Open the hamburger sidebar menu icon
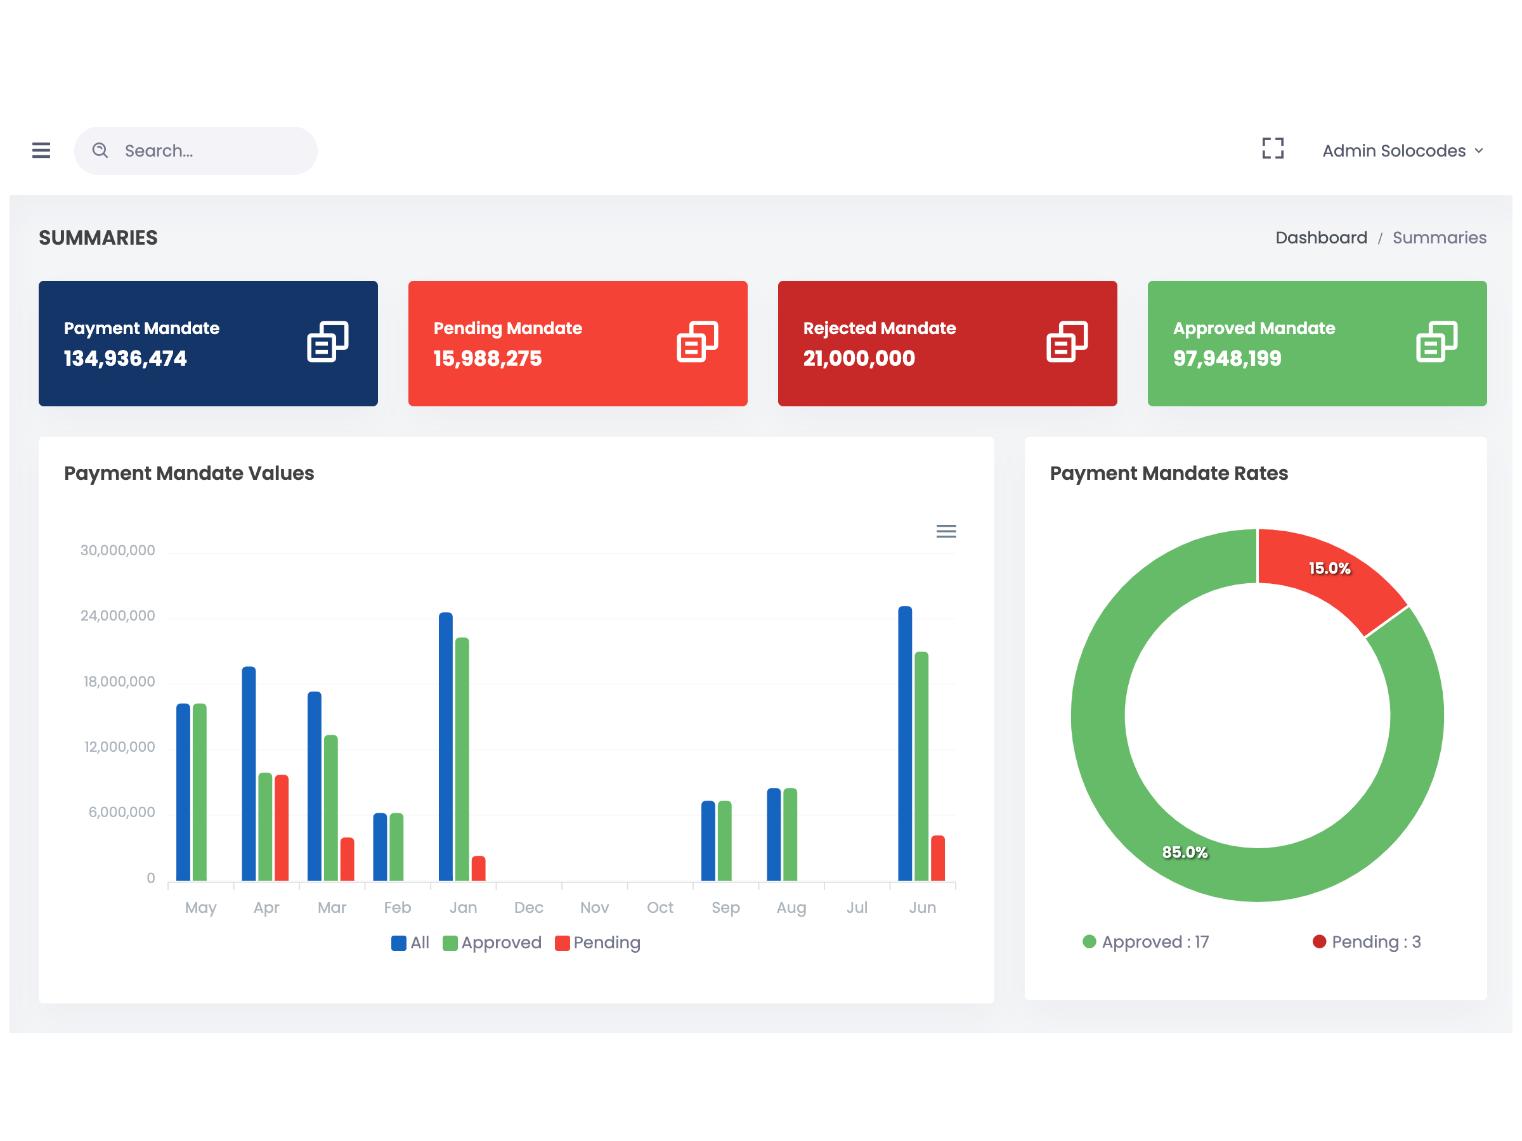This screenshot has width=1522, height=1141. pyautogui.click(x=41, y=150)
